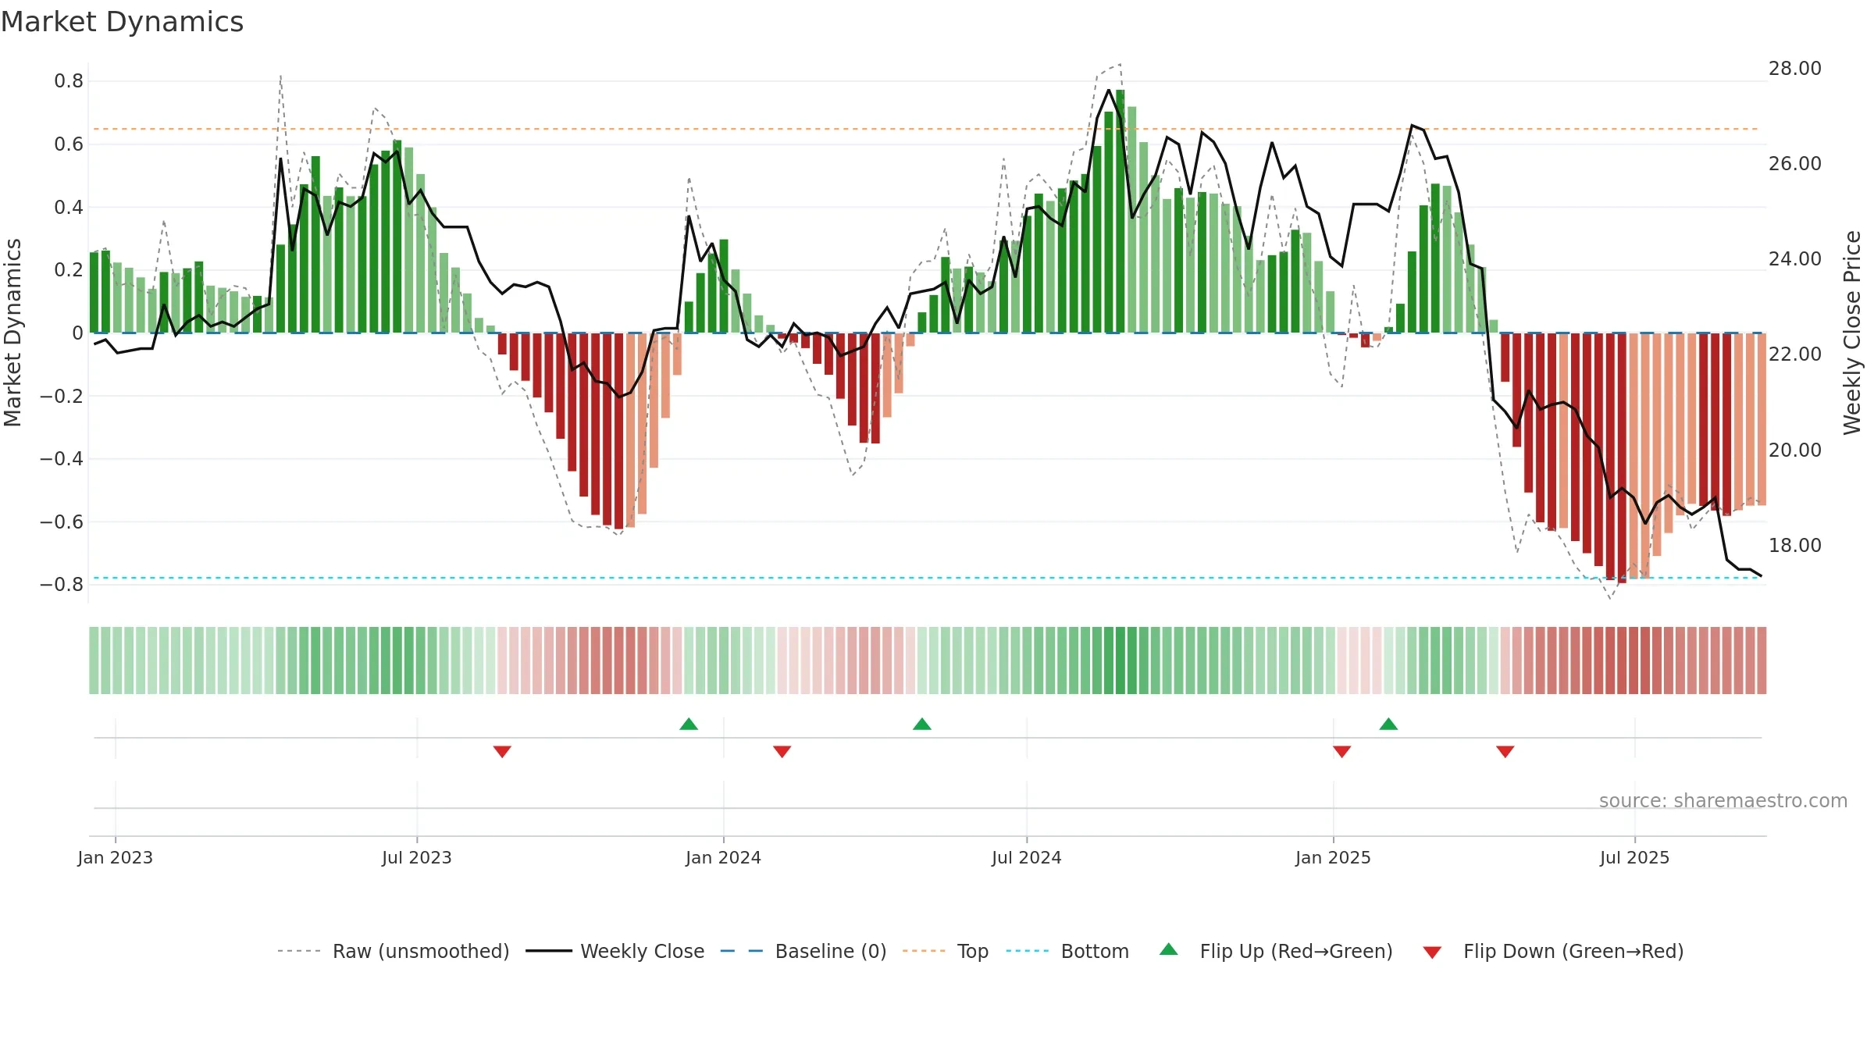Click the −0.2 left axis tick label
1874x1054 pixels.
62,396
